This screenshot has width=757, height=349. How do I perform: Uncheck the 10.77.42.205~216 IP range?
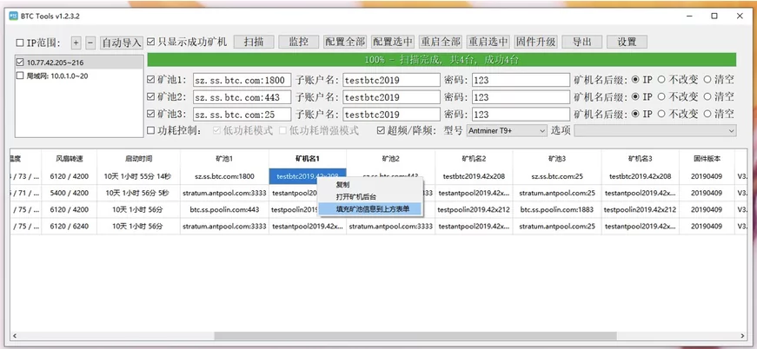tap(20, 63)
